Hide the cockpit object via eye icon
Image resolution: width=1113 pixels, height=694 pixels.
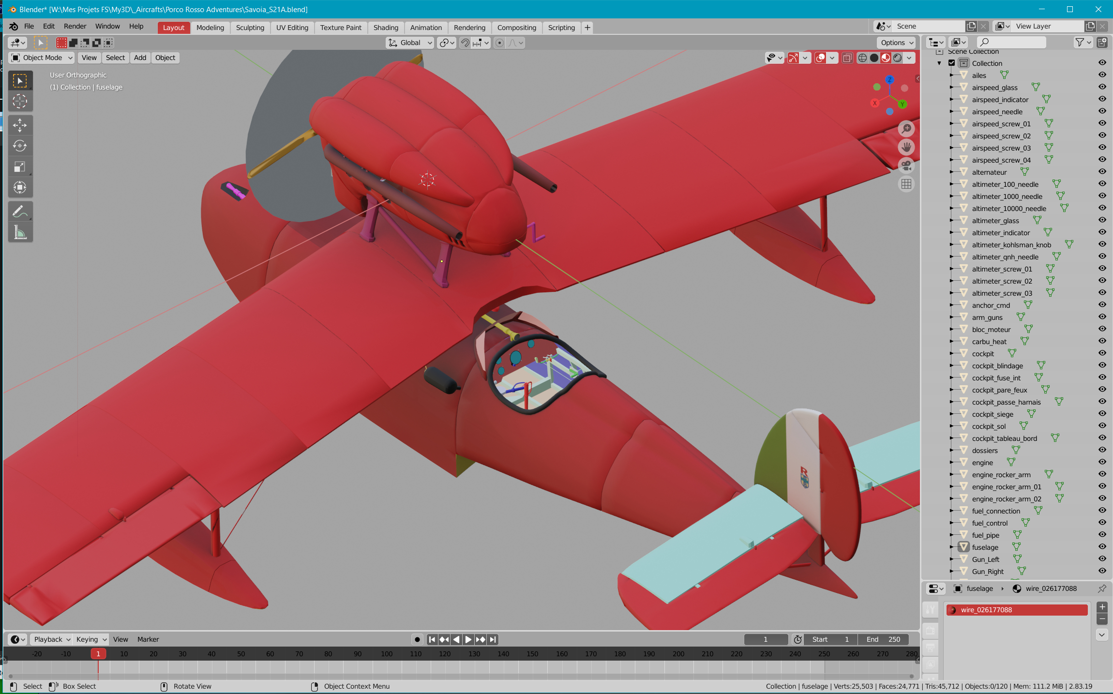coord(1102,353)
